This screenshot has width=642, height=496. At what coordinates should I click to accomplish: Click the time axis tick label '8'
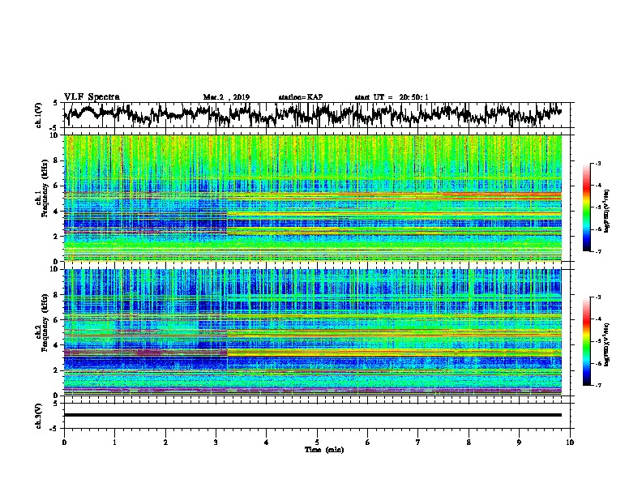coord(469,443)
